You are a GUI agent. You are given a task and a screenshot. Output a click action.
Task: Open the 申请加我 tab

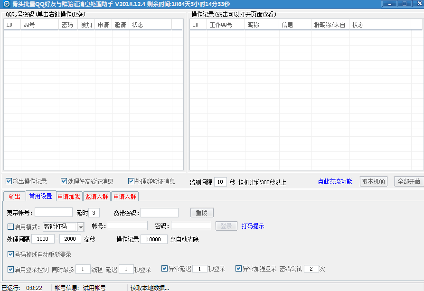[69, 197]
